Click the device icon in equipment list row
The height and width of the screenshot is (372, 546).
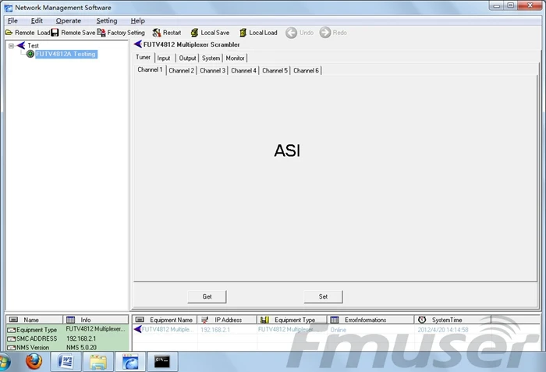click(x=137, y=329)
